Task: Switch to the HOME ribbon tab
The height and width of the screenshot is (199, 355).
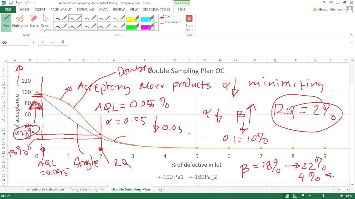Action: pyautogui.click(x=25, y=9)
